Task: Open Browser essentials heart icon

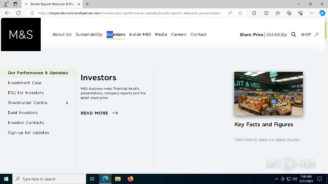Action: (x=300, y=13)
